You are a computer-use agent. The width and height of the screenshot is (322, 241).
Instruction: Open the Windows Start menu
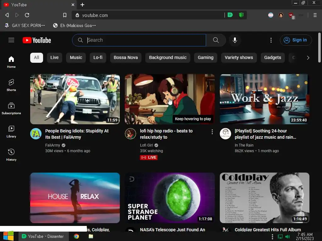point(8,236)
